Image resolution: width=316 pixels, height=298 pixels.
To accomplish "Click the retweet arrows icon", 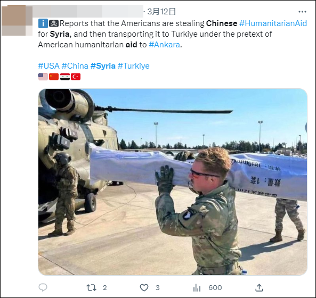I will click(x=91, y=288).
